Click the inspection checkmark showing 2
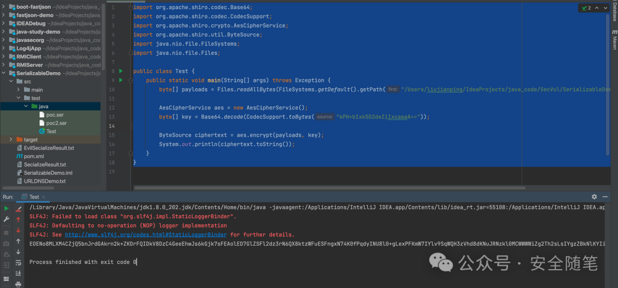 [x=586, y=8]
